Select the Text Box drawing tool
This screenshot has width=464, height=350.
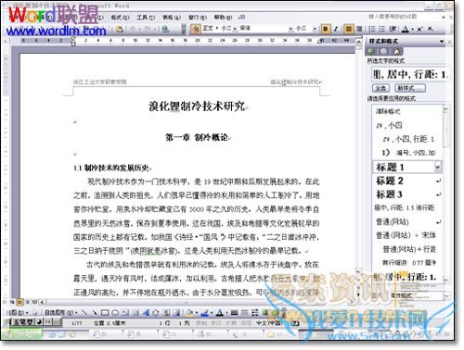pos(125,313)
